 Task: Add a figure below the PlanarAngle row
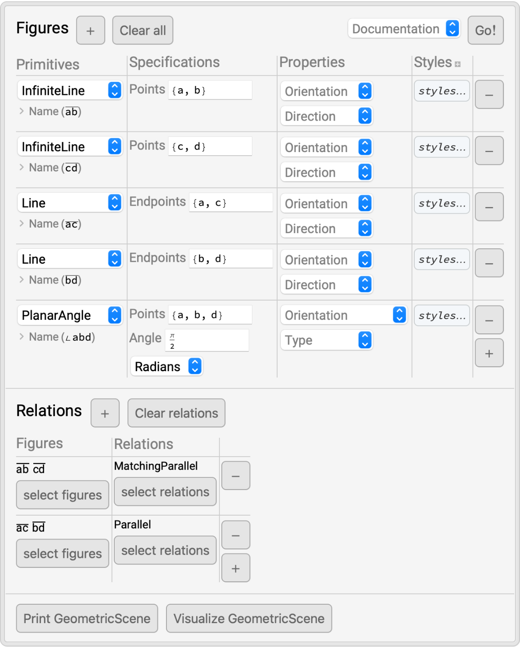coord(489,354)
